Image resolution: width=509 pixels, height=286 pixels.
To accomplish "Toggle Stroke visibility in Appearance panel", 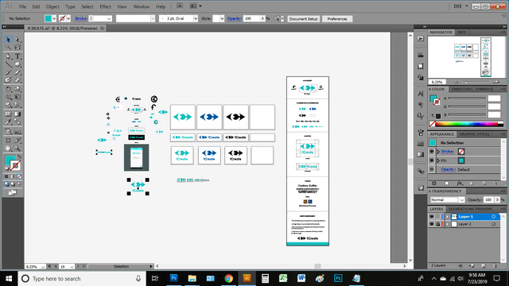I will click(x=432, y=152).
